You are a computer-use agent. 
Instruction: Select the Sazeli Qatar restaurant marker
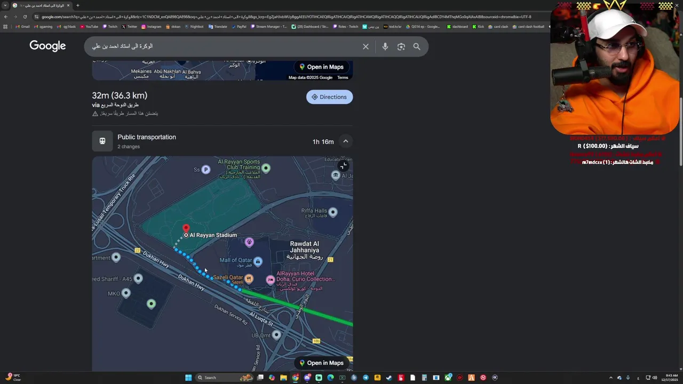(x=249, y=278)
